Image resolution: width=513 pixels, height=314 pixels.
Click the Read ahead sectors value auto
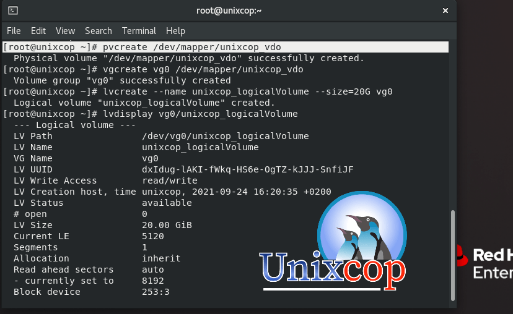(x=153, y=269)
